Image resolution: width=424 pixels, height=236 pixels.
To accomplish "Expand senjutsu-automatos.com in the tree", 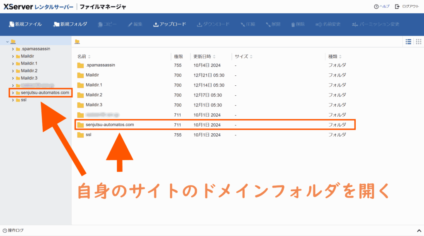I will (13, 93).
